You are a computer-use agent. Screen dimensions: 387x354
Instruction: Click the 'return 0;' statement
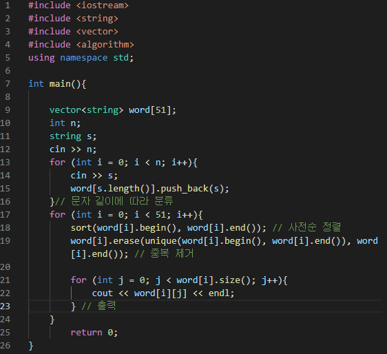point(94,333)
